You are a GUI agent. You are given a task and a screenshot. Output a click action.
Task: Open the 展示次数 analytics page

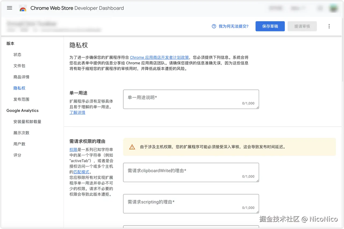[x=21, y=133]
